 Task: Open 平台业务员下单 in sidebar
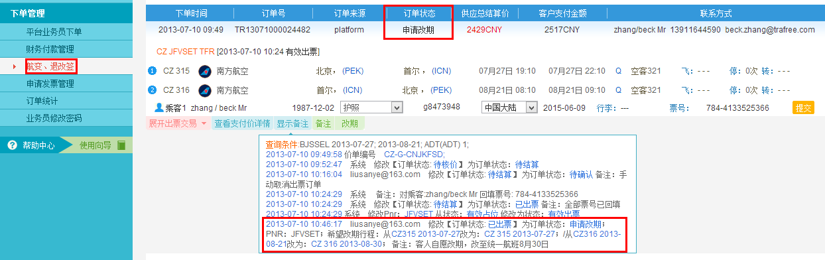(x=54, y=32)
